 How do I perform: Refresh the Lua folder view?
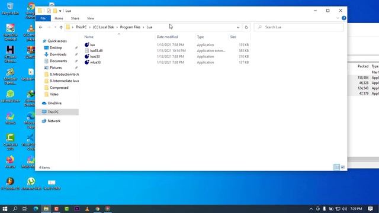point(246,27)
